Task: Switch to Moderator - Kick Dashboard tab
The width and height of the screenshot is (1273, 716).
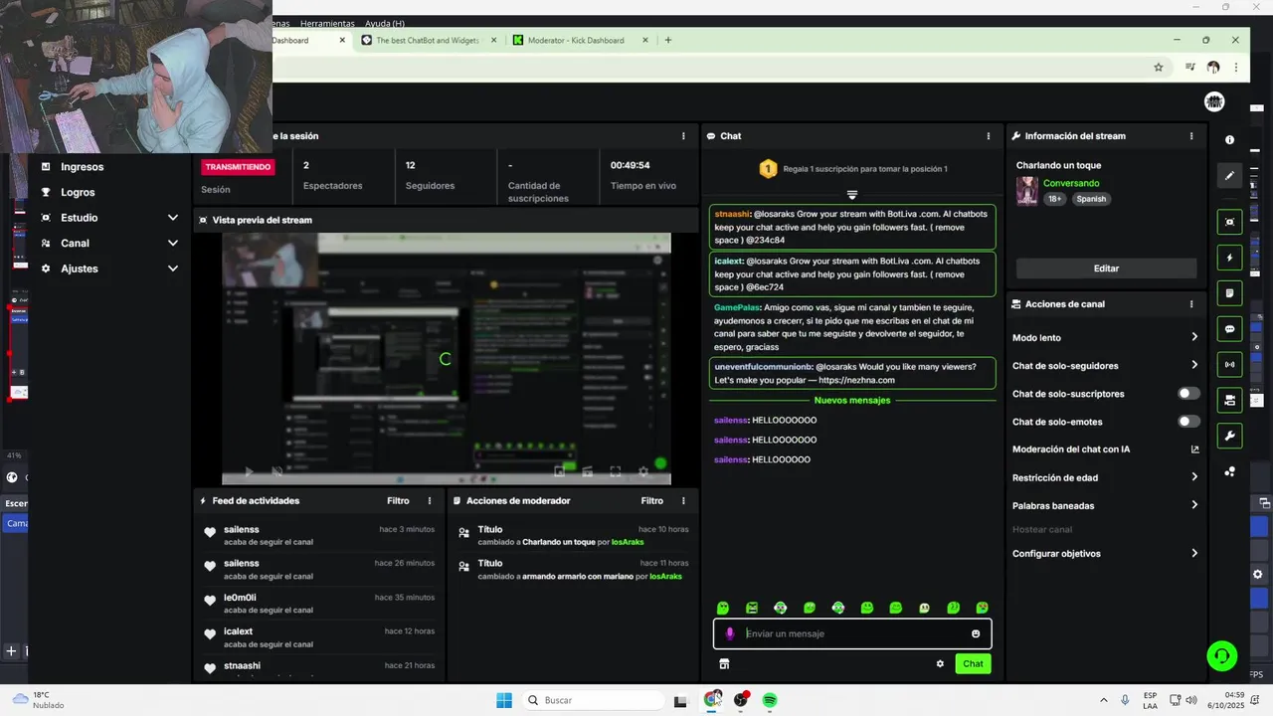Action: coord(576,41)
